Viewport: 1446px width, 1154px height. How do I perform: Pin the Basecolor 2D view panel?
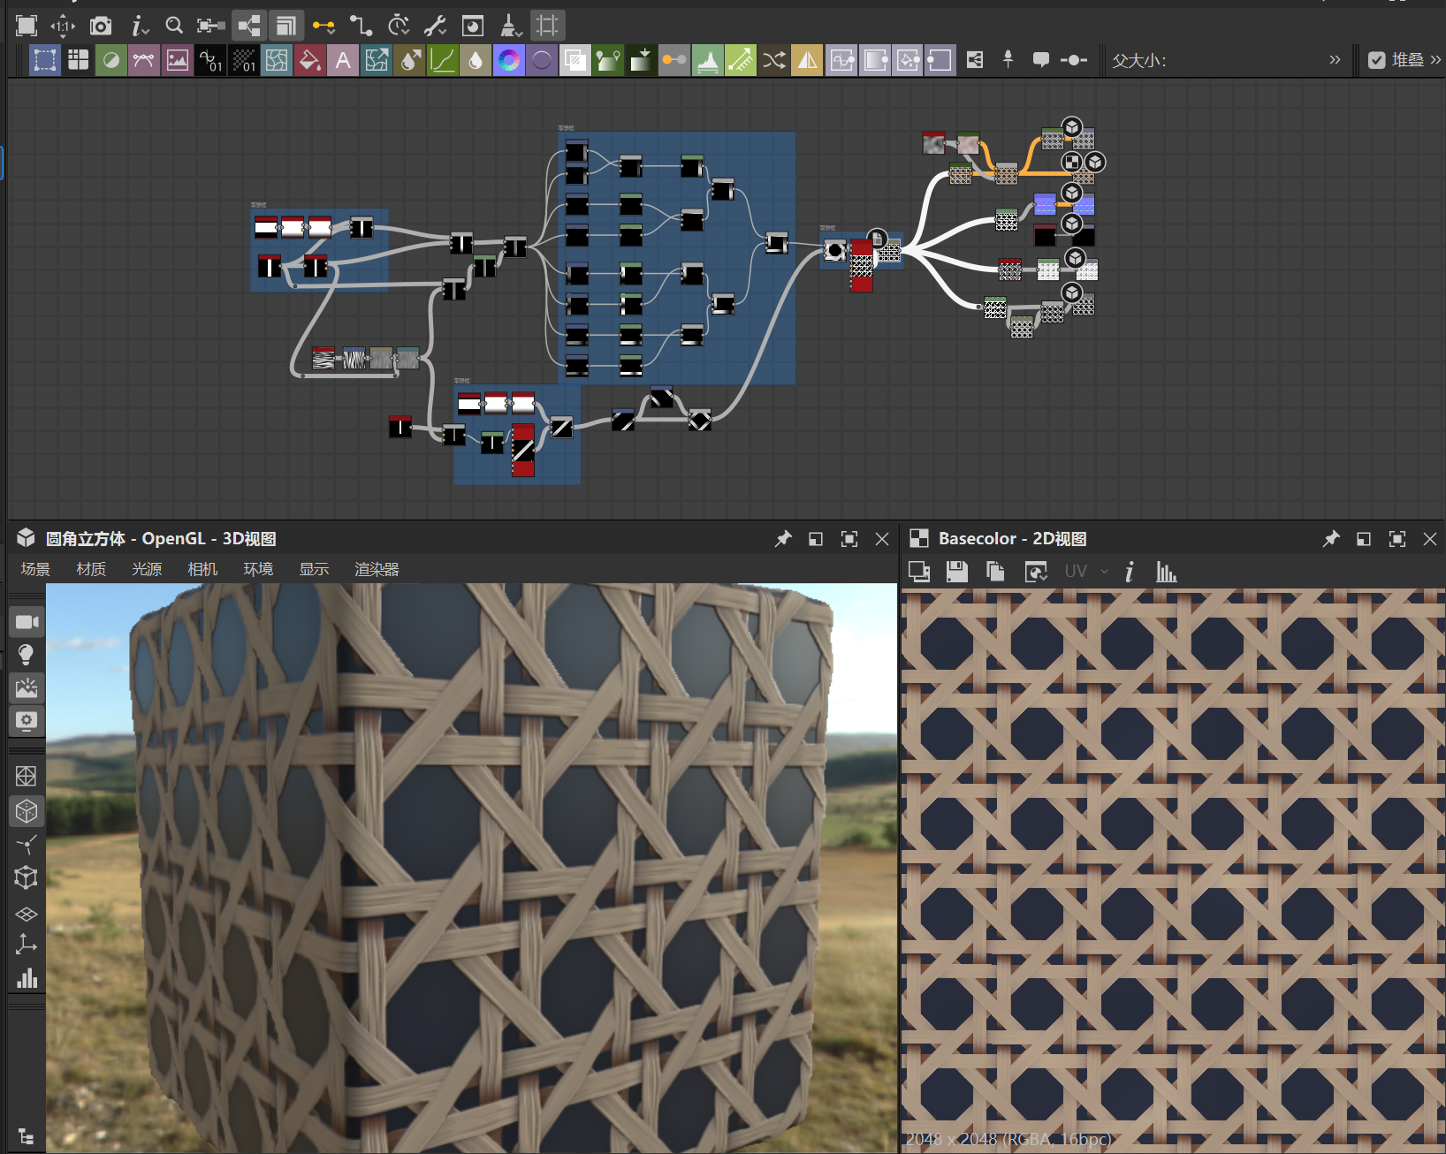point(1331,539)
